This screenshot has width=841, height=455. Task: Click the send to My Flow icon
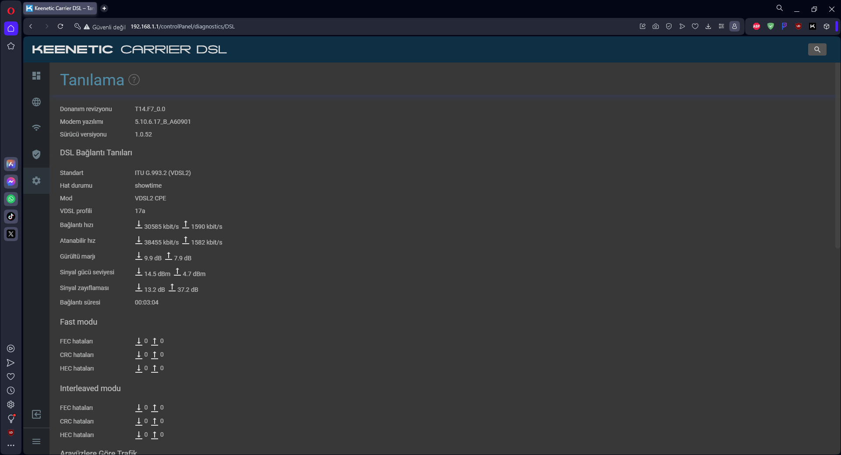coord(682,26)
